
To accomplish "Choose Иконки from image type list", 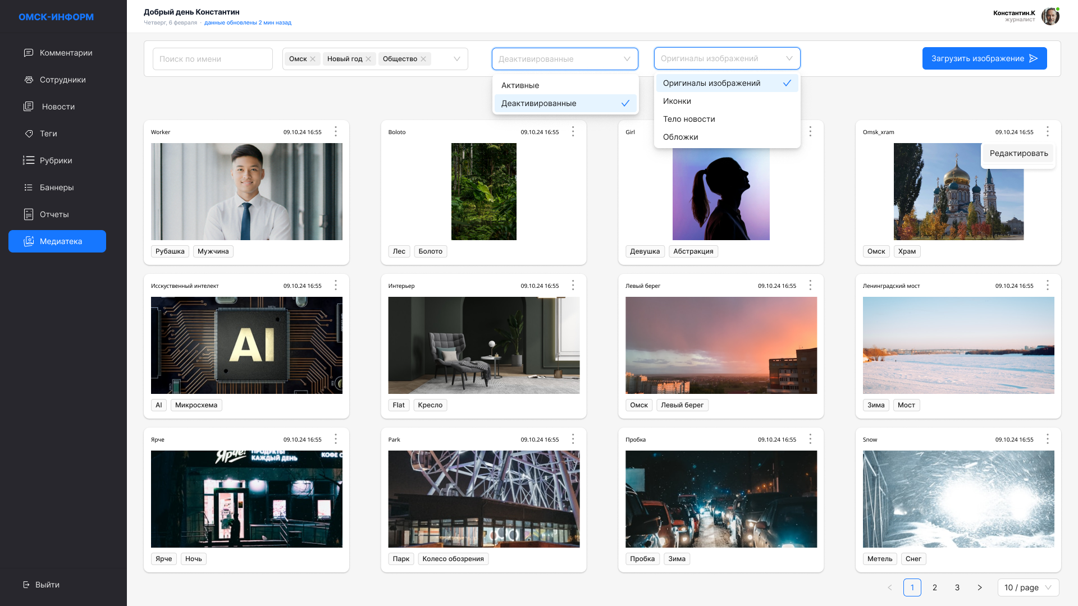I will (677, 101).
